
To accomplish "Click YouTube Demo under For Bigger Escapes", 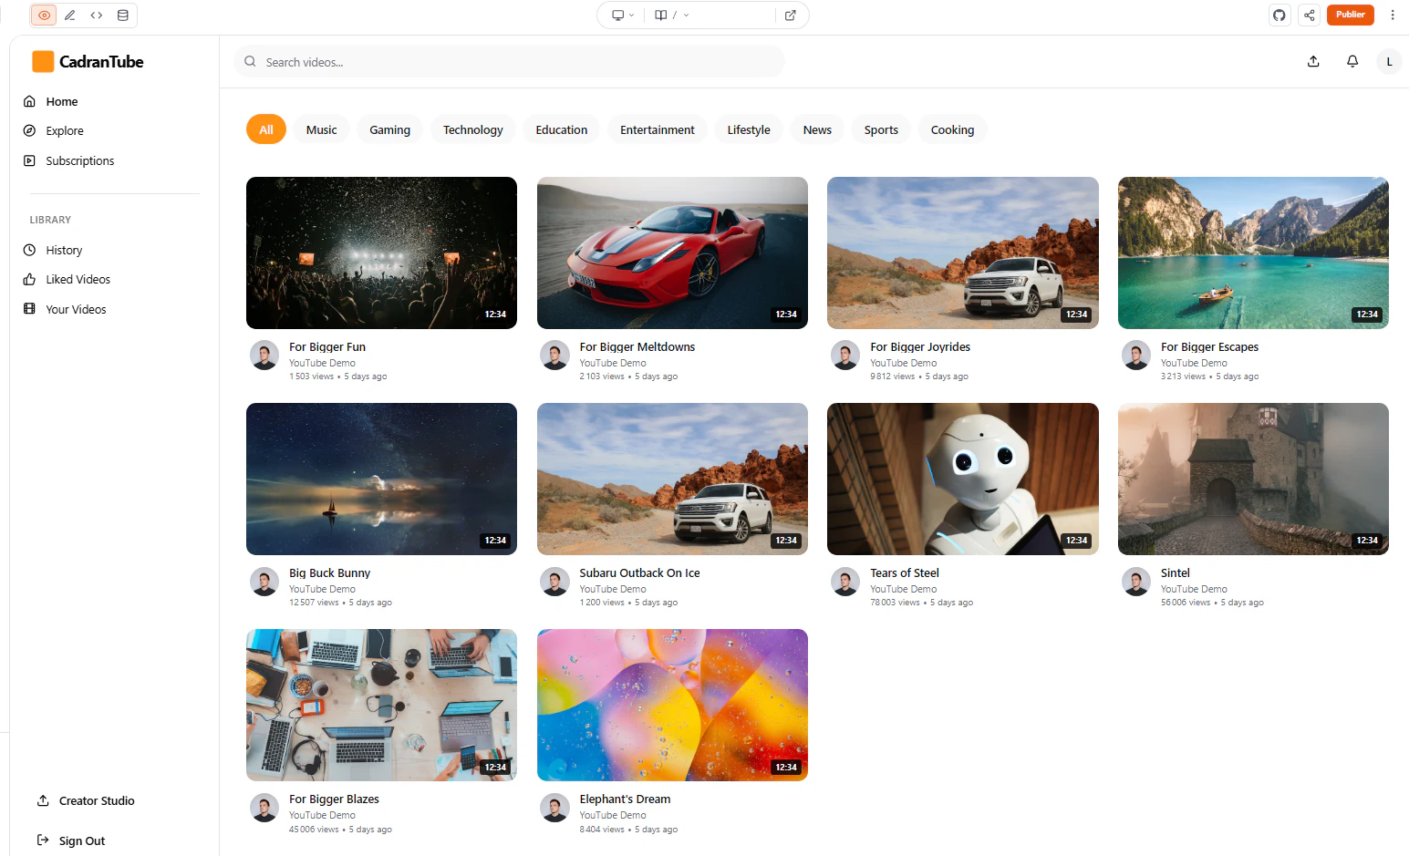I will point(1194,363).
